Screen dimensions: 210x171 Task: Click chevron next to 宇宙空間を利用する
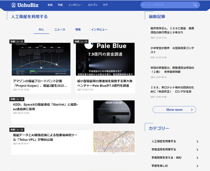197,150
